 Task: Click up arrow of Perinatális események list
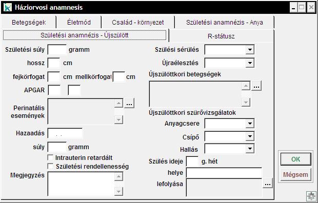tap(118, 104)
